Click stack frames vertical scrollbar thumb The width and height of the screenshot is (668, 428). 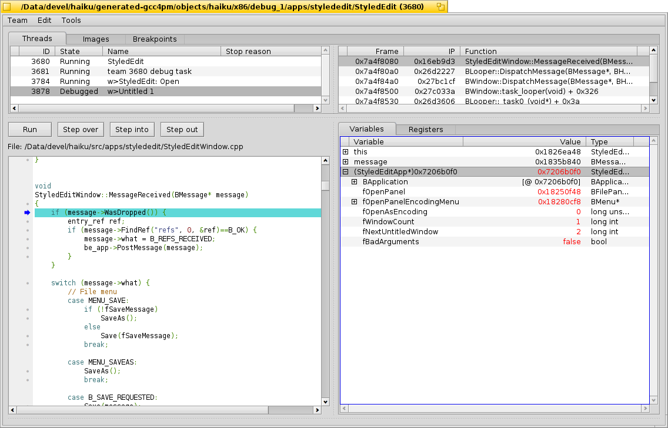[x=653, y=68]
